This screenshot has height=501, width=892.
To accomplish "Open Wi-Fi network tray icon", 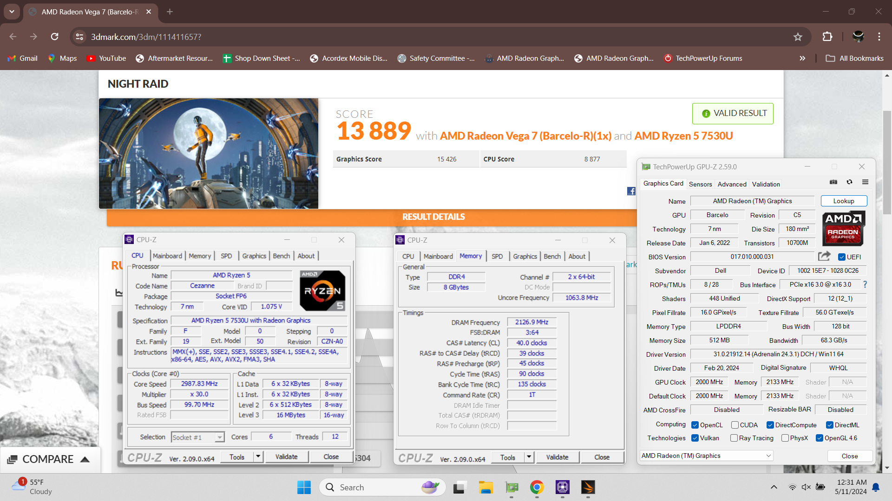I will point(792,487).
